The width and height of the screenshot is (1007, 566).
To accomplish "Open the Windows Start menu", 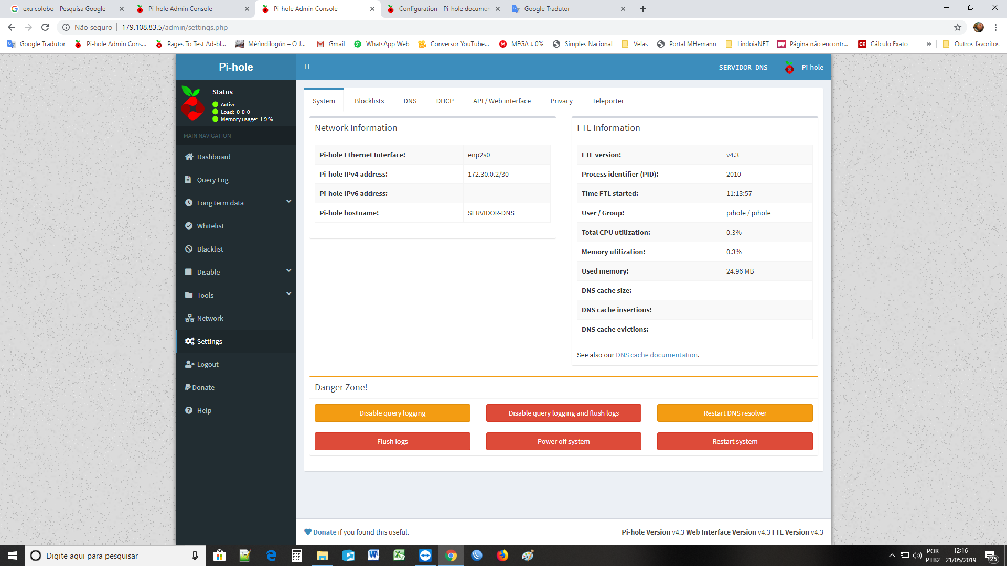I will [x=13, y=556].
